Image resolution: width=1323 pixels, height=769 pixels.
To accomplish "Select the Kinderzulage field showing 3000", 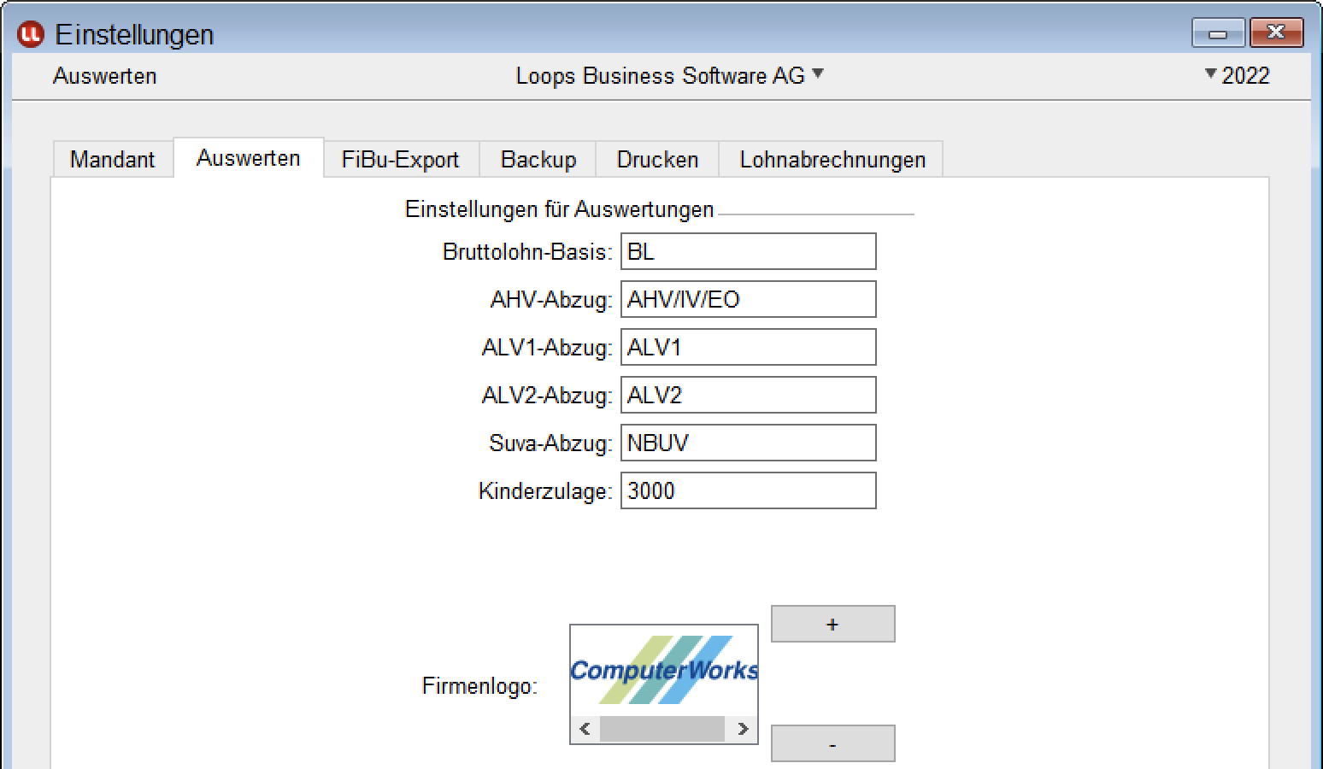I will point(748,490).
